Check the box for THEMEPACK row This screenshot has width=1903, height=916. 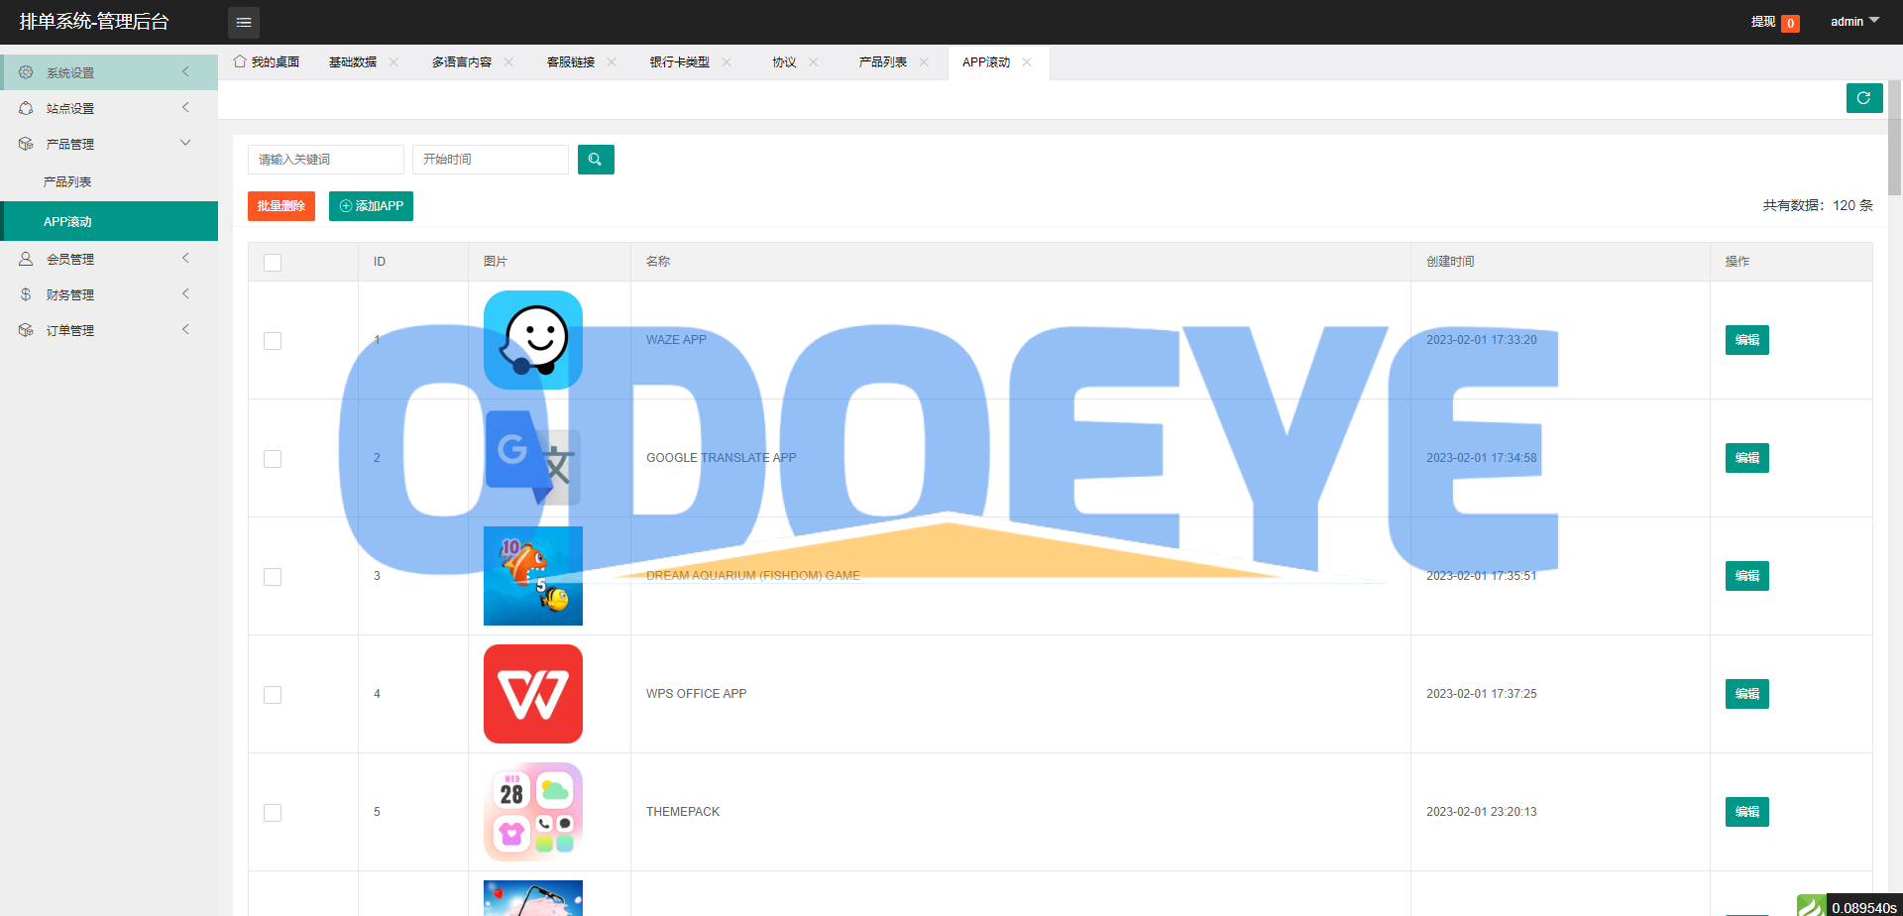pyautogui.click(x=273, y=813)
